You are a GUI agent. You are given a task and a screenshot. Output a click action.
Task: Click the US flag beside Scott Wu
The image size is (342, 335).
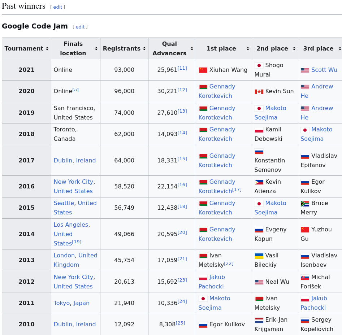pyautogui.click(x=305, y=70)
